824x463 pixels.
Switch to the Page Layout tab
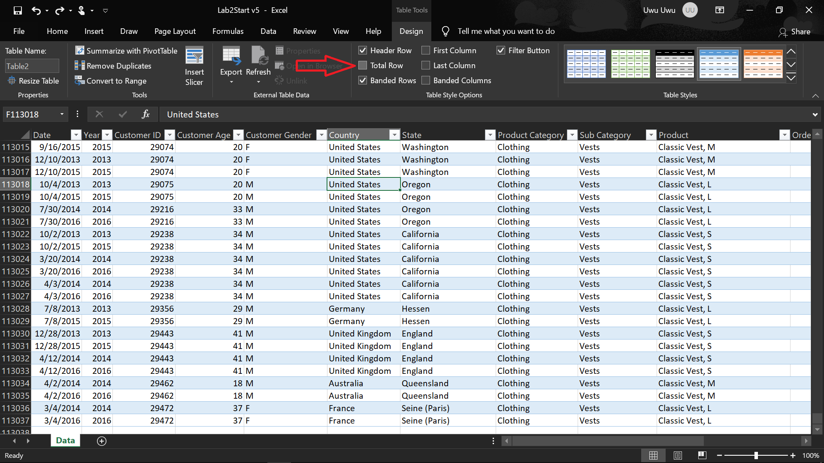point(175,31)
